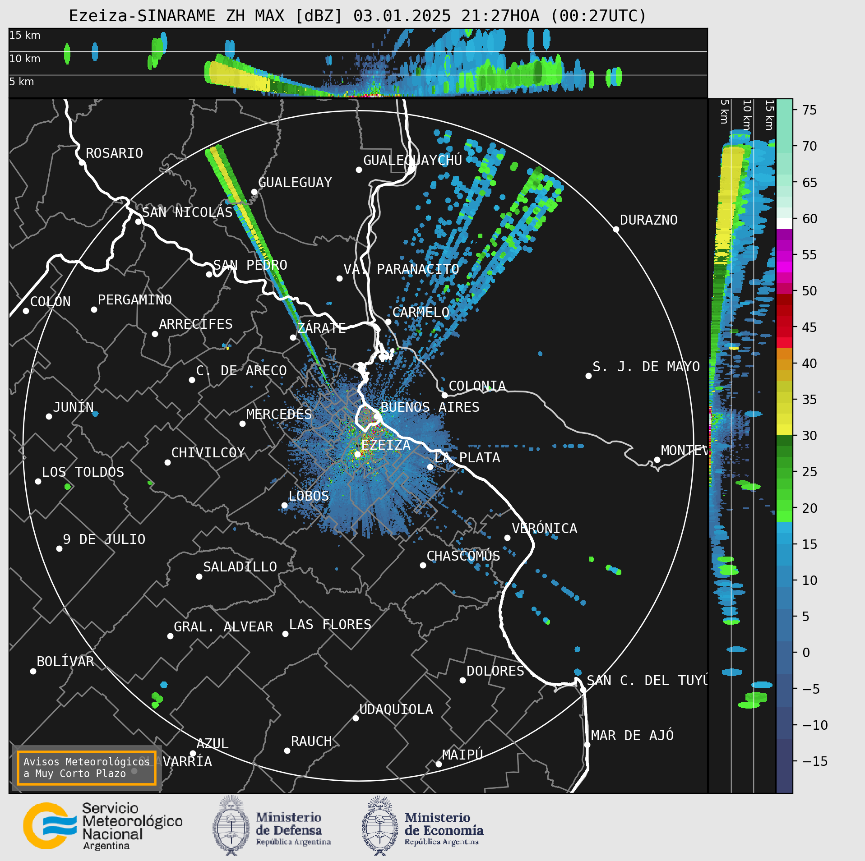Click the 15 km label in top profile
The image size is (865, 861).
point(25,35)
